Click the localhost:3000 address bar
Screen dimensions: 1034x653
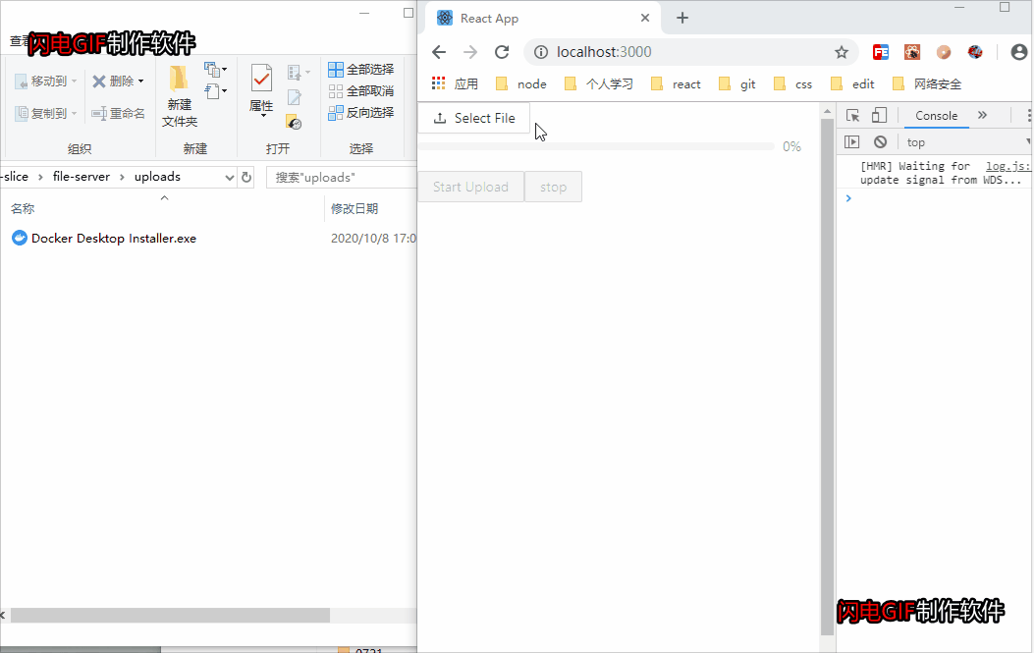tap(690, 52)
